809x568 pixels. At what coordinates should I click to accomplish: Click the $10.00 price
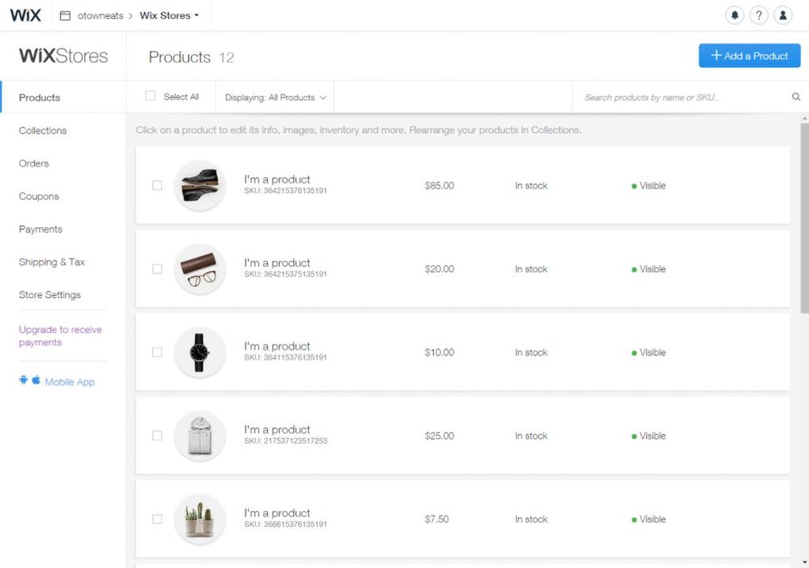pyautogui.click(x=439, y=352)
